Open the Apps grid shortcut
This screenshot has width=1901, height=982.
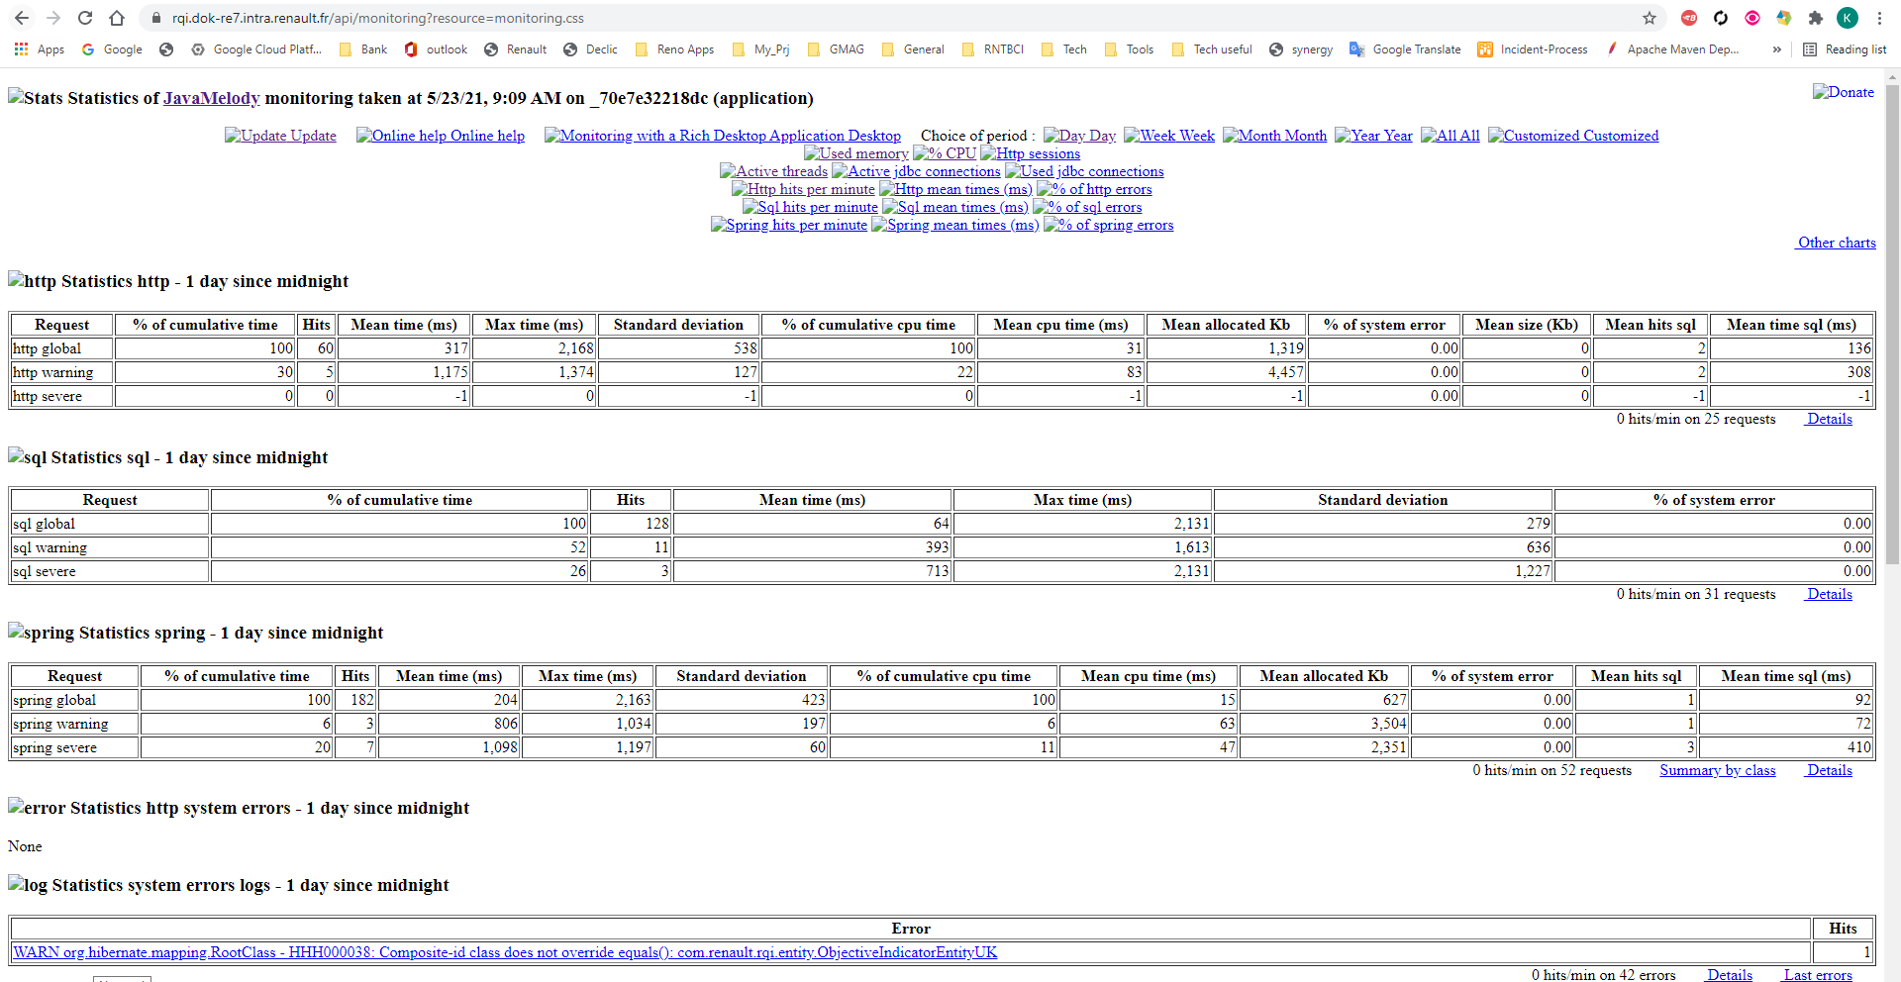click(39, 49)
